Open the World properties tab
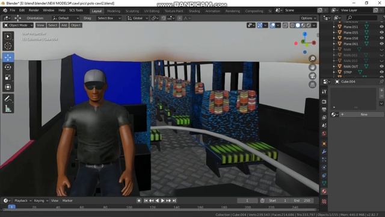The image size is (385, 217). pyautogui.click(x=324, y=134)
